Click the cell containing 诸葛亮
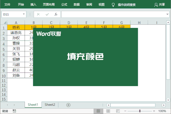The image size is (171, 114). 16,33
